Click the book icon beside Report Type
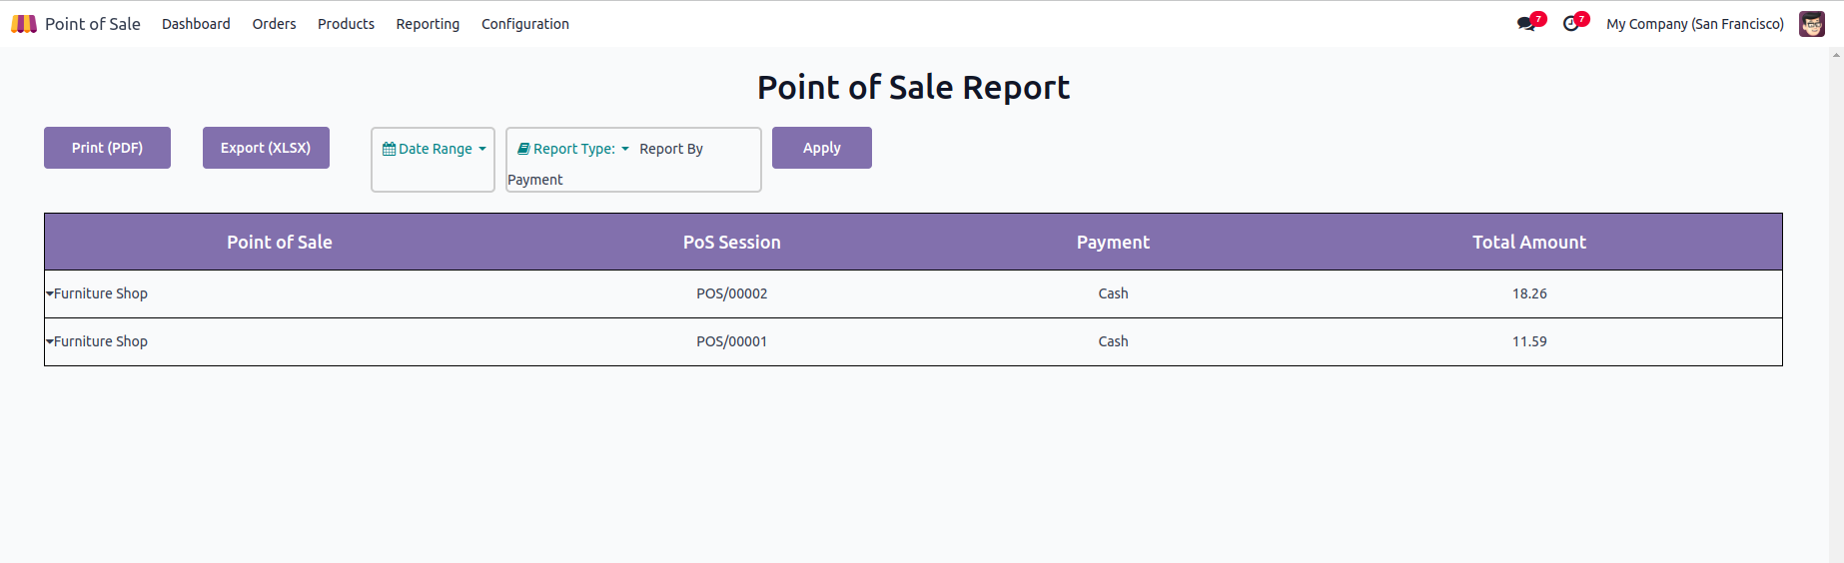1844x563 pixels. pyautogui.click(x=523, y=149)
